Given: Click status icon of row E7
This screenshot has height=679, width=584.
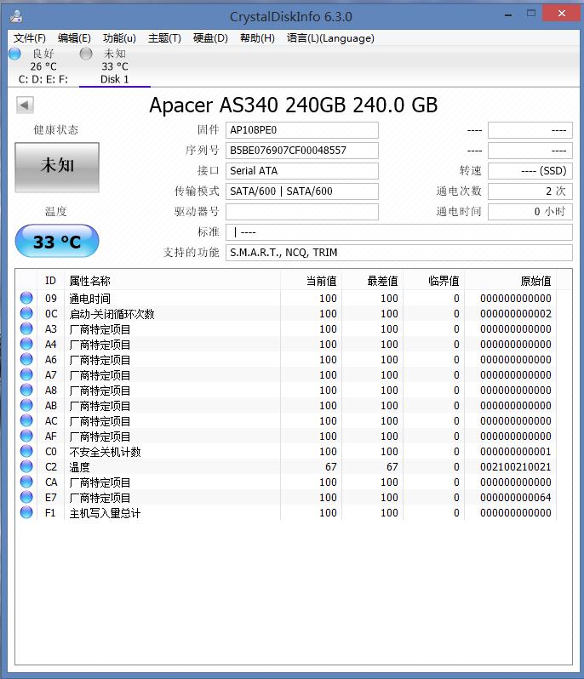Looking at the screenshot, I should click(x=26, y=497).
